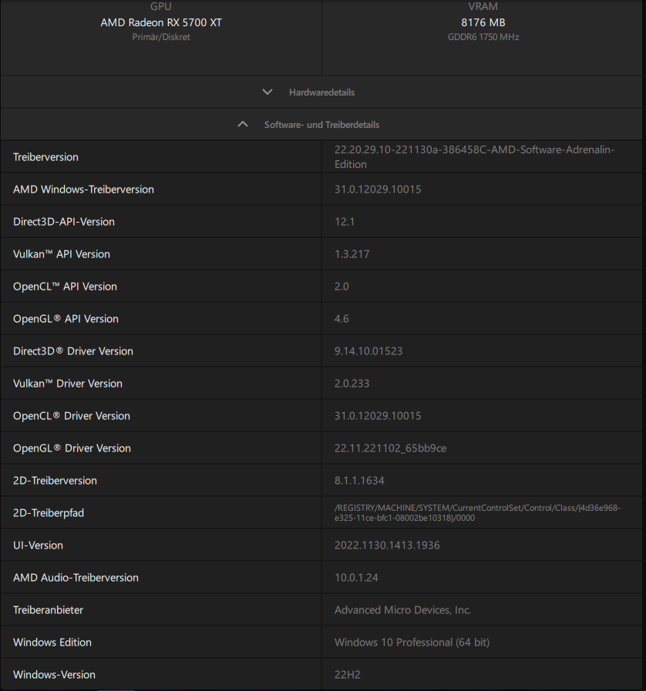Viewport: 646px width, 691px height.
Task: Click the VRAM heading
Action: coord(483,7)
